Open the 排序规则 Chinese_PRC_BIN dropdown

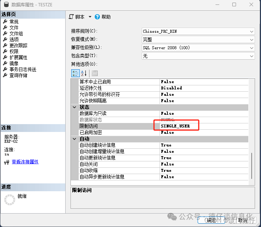coord(198,31)
